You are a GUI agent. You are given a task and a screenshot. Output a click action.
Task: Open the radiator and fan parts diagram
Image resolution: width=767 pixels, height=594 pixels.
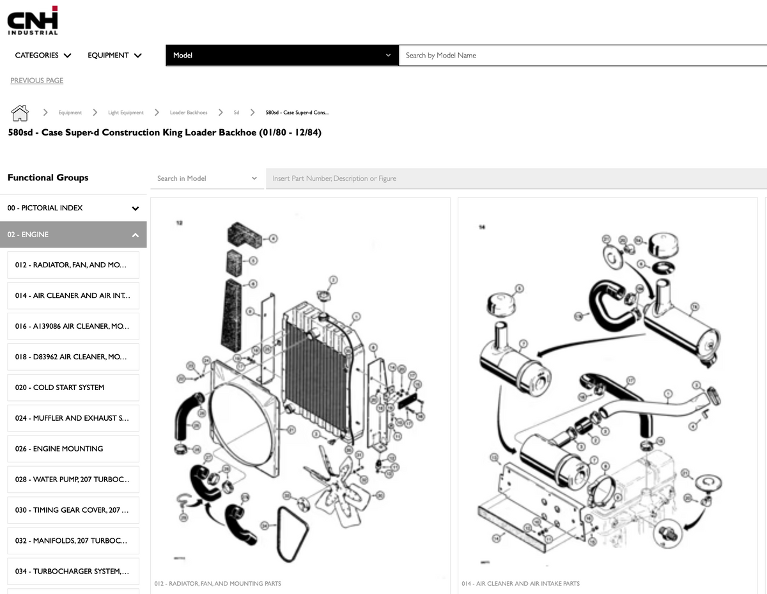[300, 390]
